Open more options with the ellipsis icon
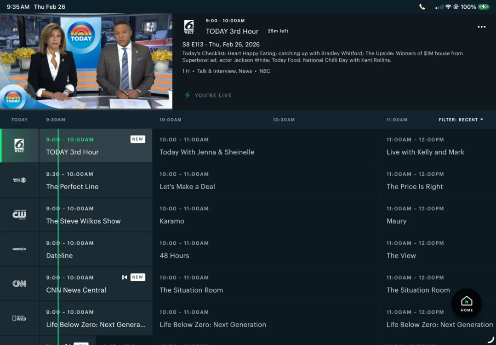 coord(481,27)
